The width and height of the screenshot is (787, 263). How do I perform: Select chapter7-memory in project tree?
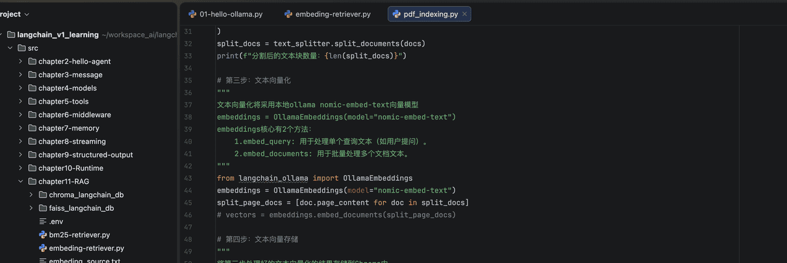tap(68, 128)
